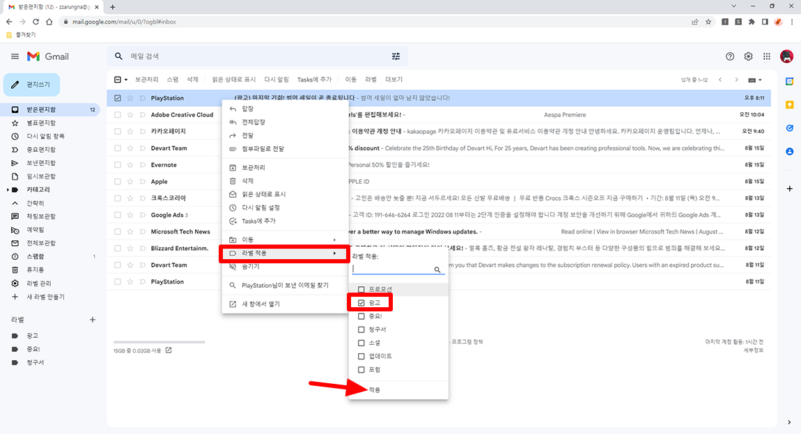Screen dimensions: 801x434
Task: Choose 새 창에서 열기 in context menu
Action: point(283,304)
